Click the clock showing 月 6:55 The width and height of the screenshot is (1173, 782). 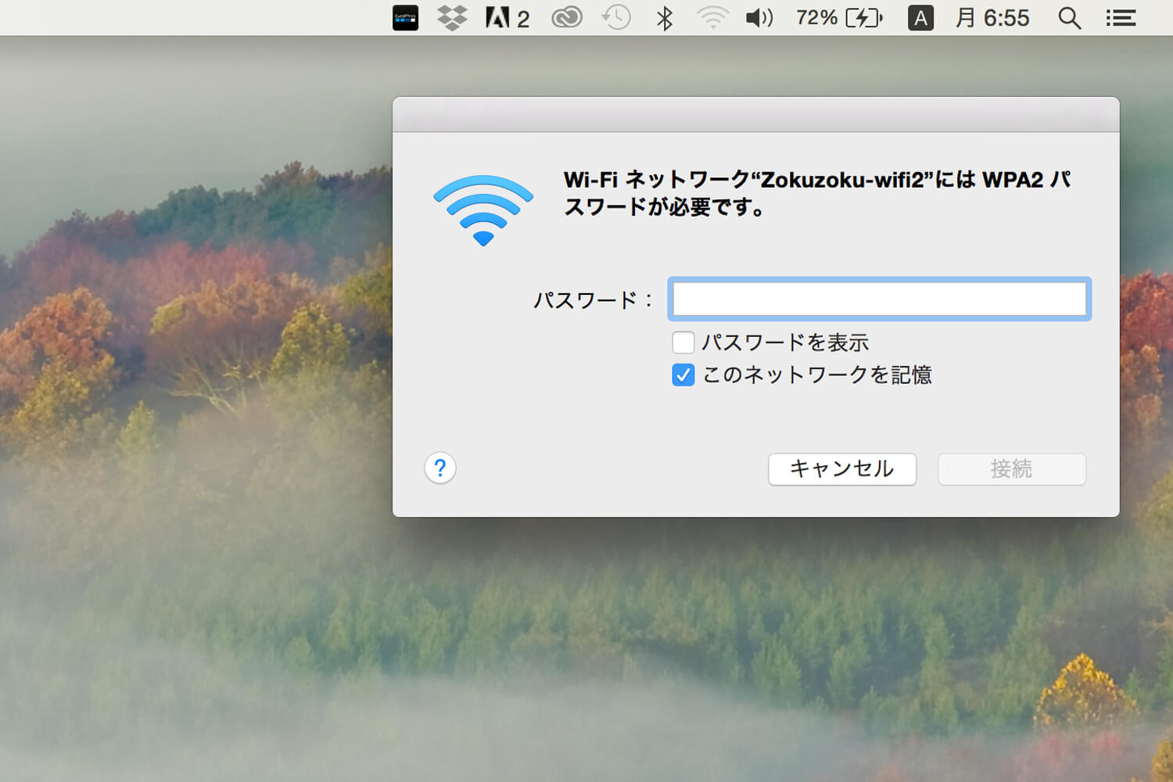point(992,17)
